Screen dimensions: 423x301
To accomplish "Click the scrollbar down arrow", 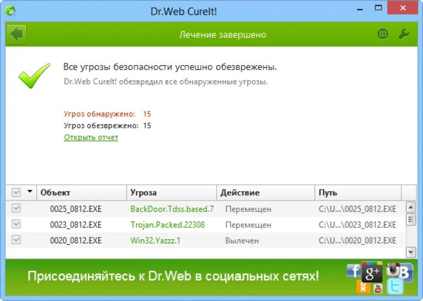I will tap(411, 252).
